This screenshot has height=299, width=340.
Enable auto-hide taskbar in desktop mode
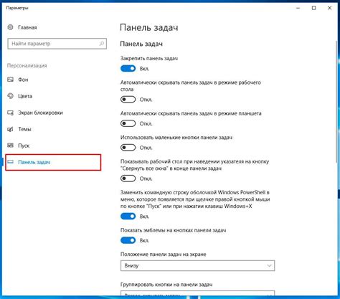pyautogui.click(x=128, y=100)
